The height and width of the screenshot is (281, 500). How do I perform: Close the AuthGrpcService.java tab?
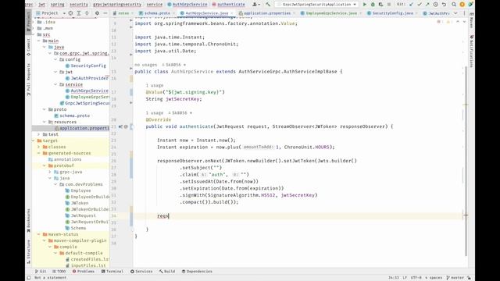tap(232, 13)
